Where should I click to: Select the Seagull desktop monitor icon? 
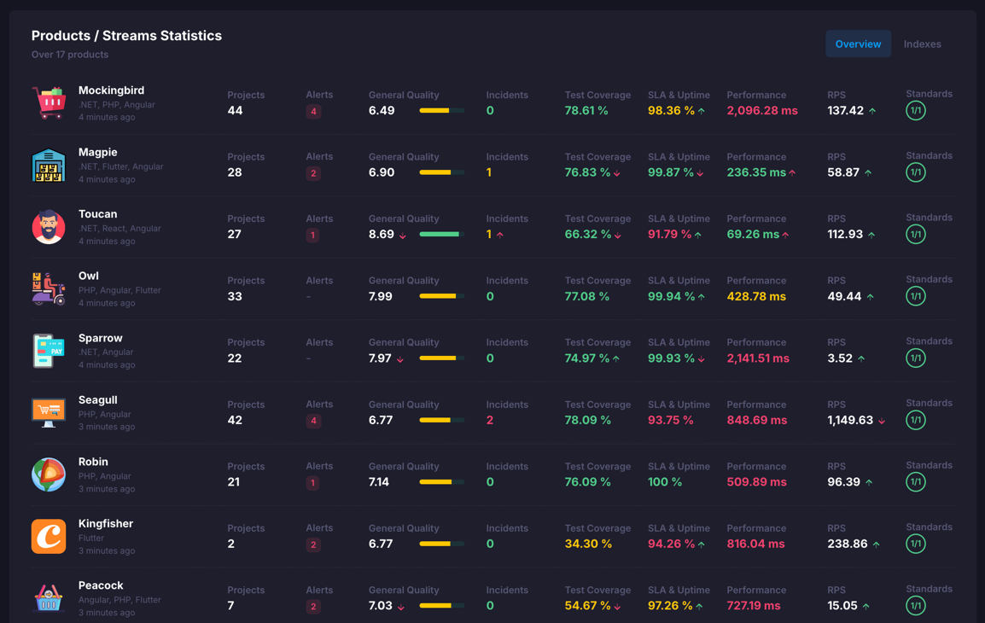(x=49, y=412)
